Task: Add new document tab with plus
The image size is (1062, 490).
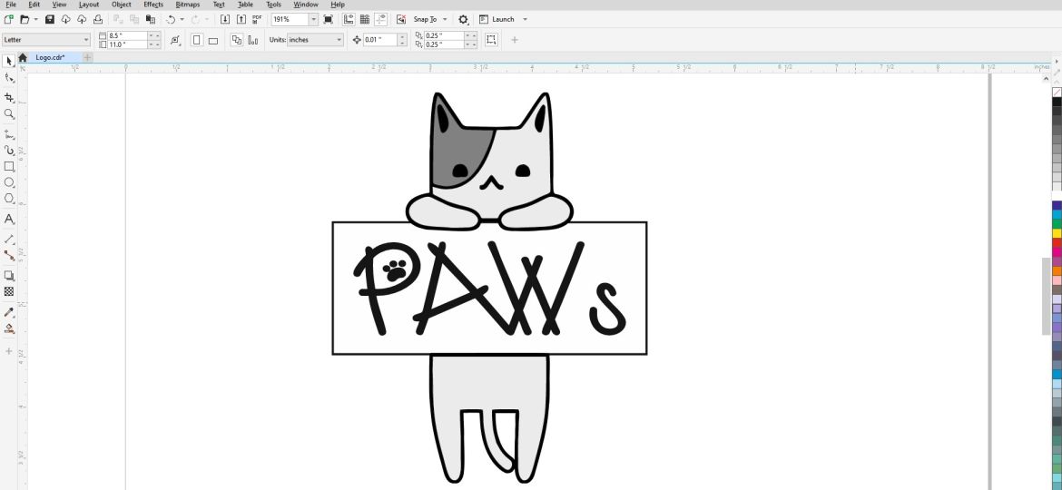Action: pos(87,57)
